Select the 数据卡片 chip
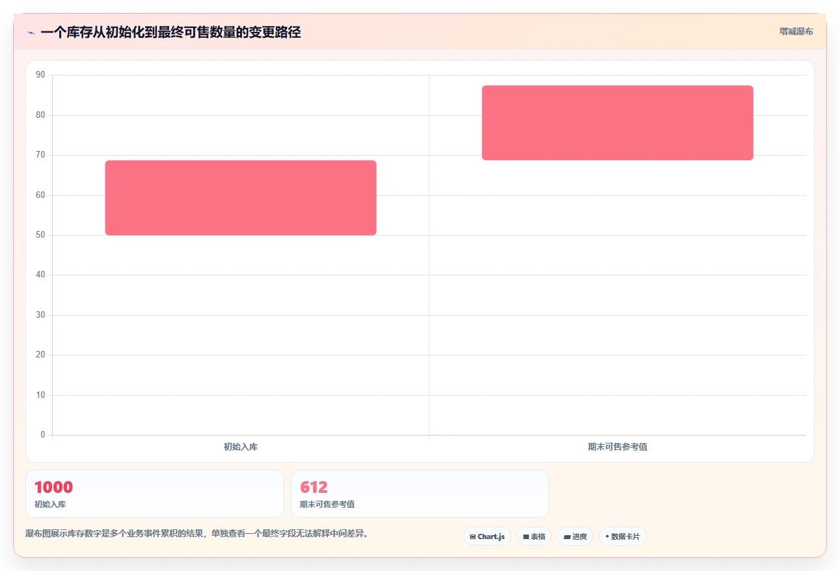 coord(623,536)
